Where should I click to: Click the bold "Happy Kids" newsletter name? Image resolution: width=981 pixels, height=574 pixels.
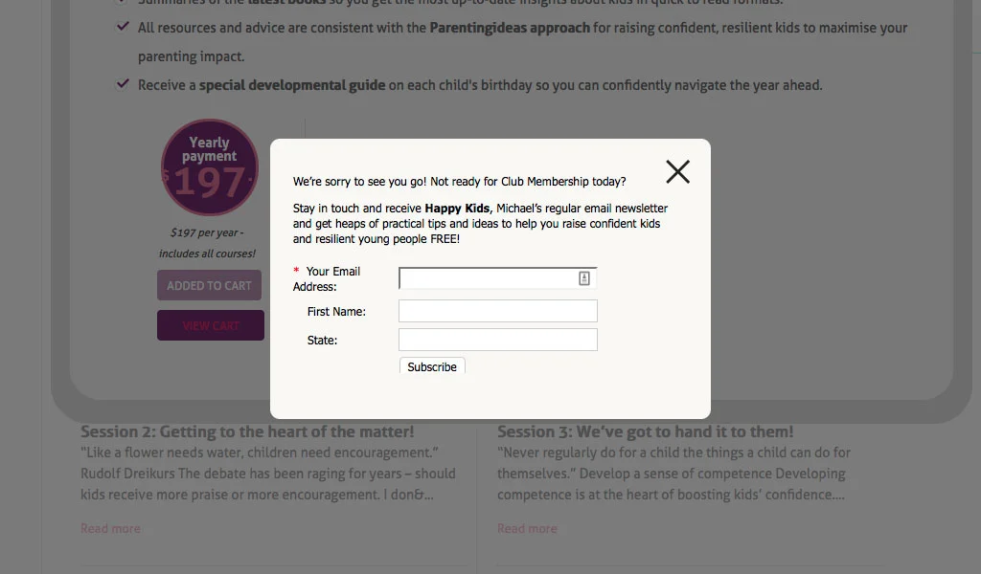pos(458,208)
